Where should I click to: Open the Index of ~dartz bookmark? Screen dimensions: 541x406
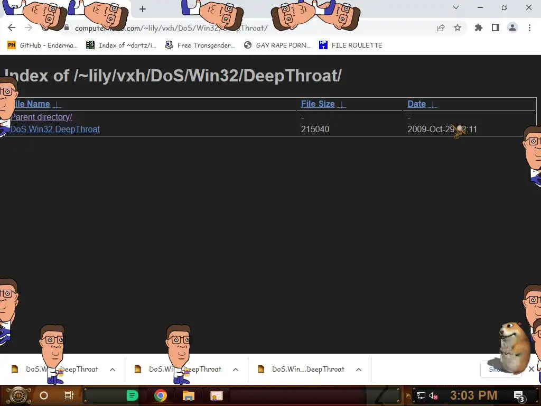(122, 45)
